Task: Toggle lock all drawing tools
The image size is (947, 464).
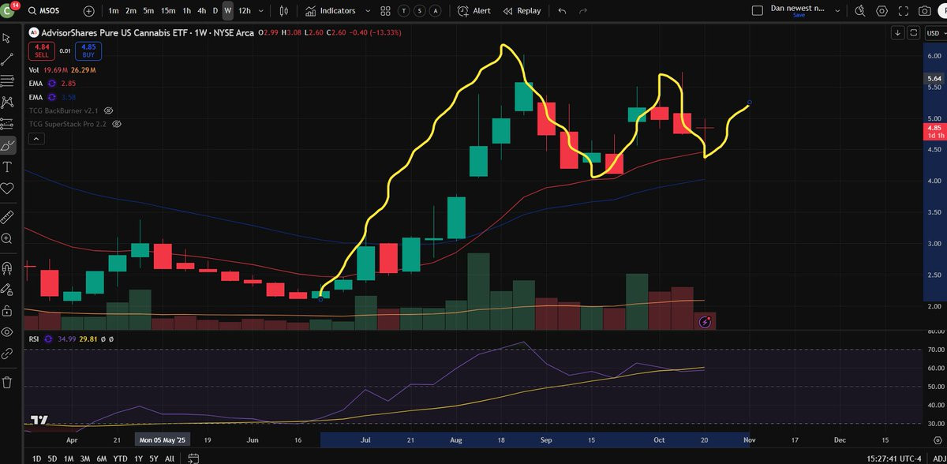Action: (x=8, y=310)
